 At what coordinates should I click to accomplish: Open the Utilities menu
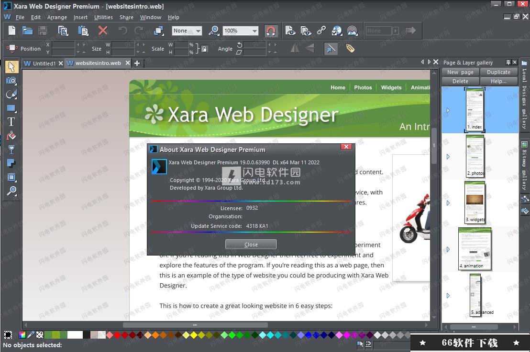coord(103,17)
